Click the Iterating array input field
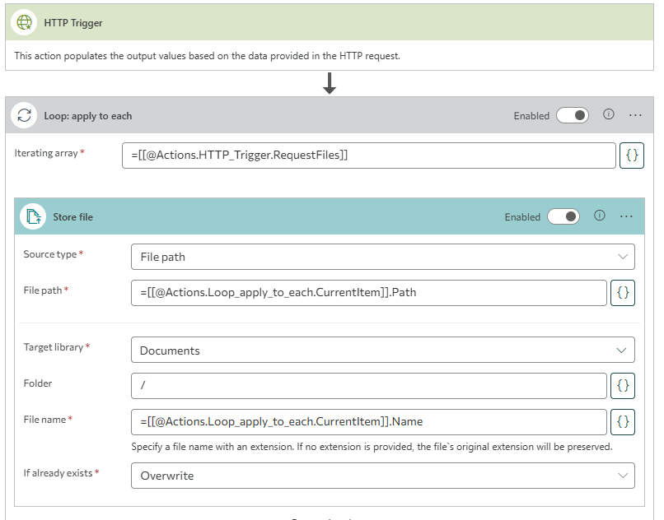The height and width of the screenshot is (520, 664). pos(368,156)
